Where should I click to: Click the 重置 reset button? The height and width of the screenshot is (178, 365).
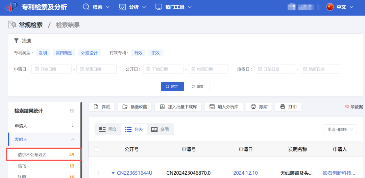tap(198, 87)
